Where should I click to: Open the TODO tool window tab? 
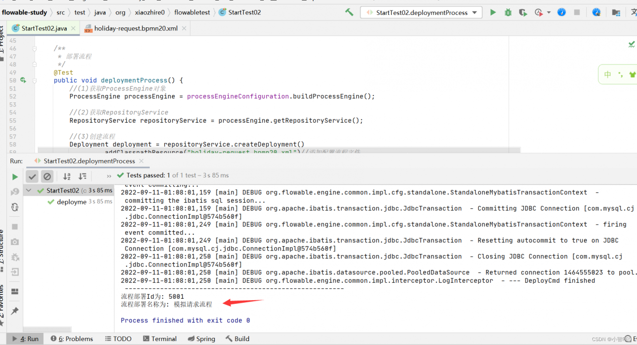(118, 339)
